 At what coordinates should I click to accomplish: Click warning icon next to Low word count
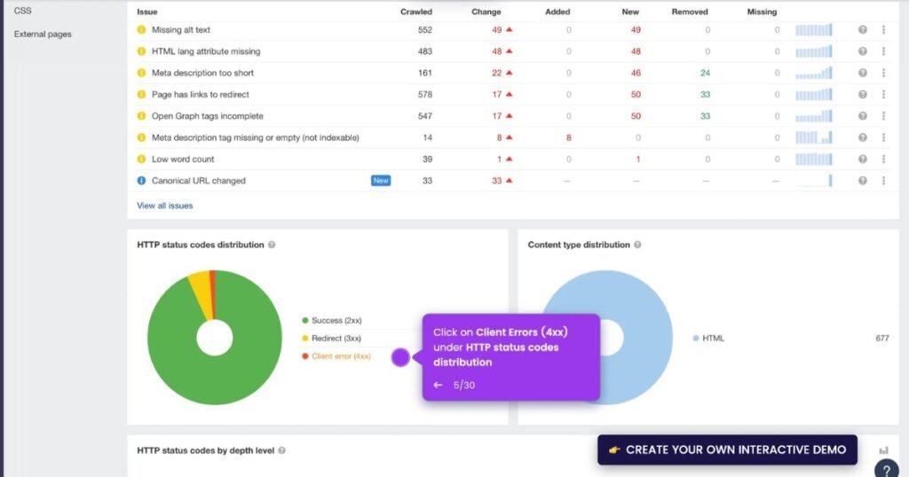141,160
